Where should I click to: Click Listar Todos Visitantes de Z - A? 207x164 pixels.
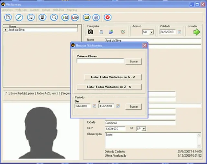tap(109, 87)
